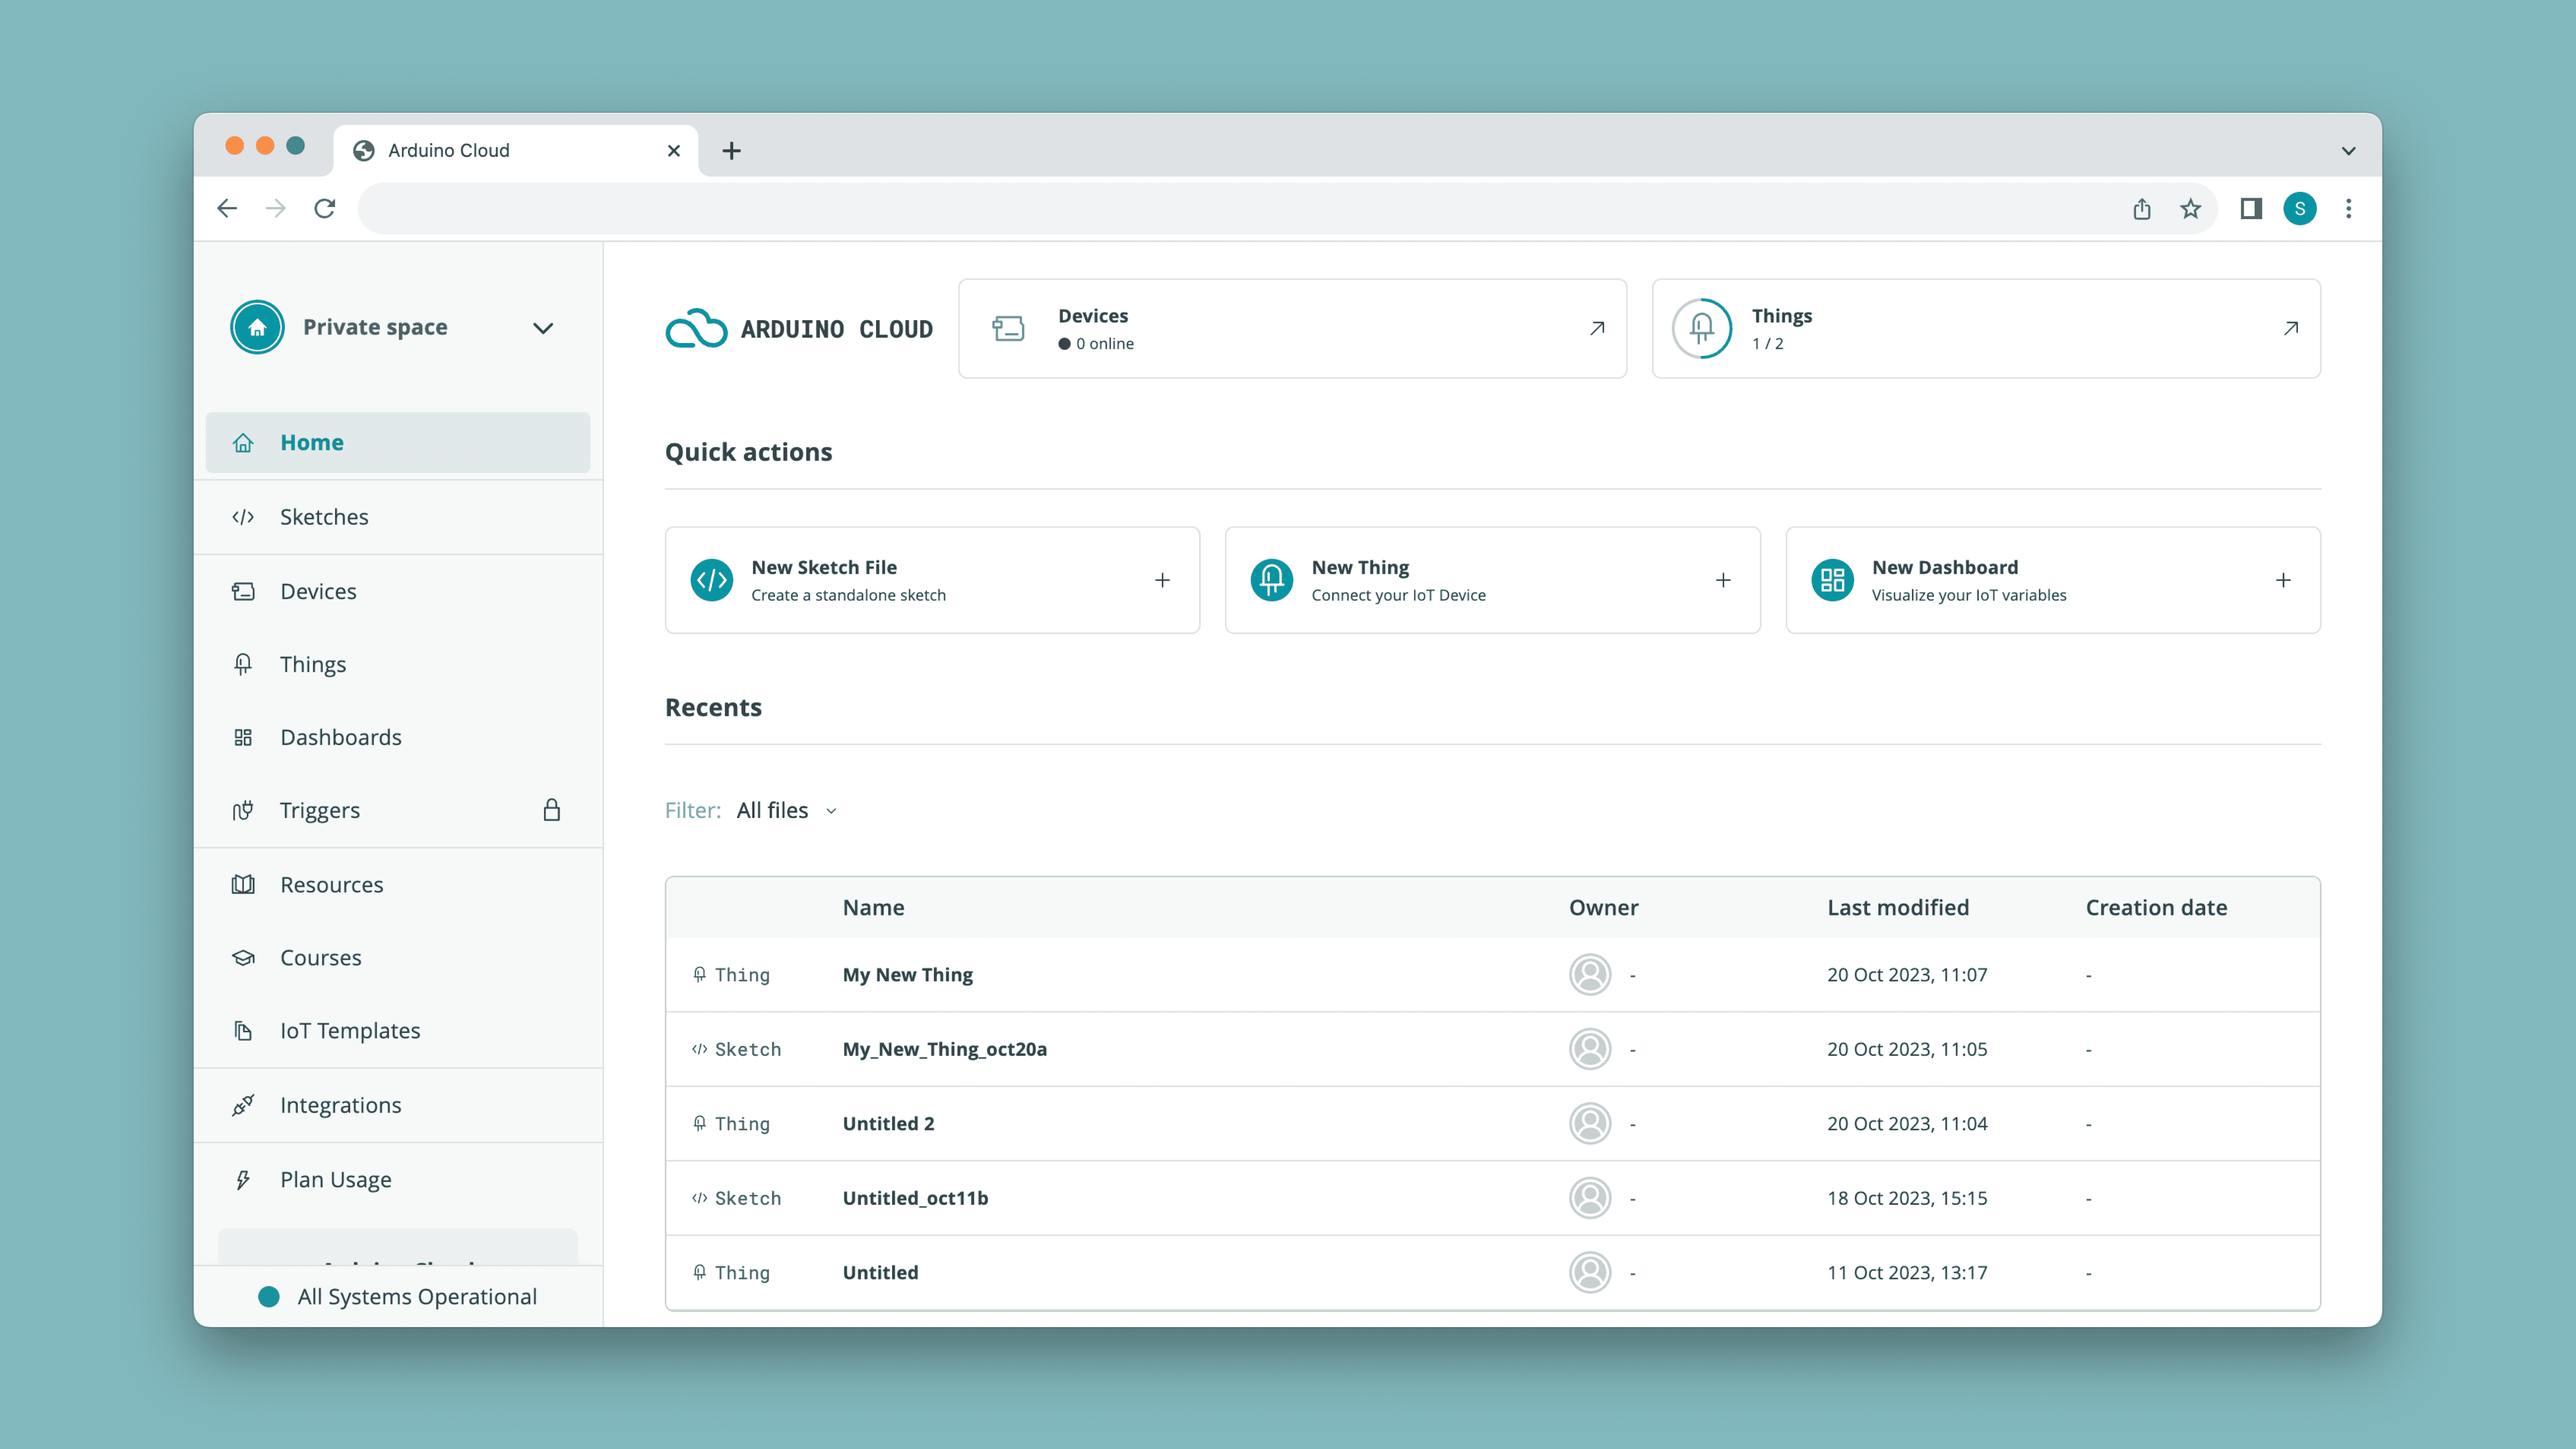Click the New Dashboard grid icon

tap(1832, 580)
